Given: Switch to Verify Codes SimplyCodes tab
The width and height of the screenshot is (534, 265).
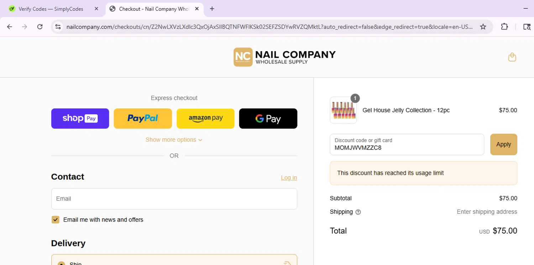Looking at the screenshot, I should coord(51,9).
